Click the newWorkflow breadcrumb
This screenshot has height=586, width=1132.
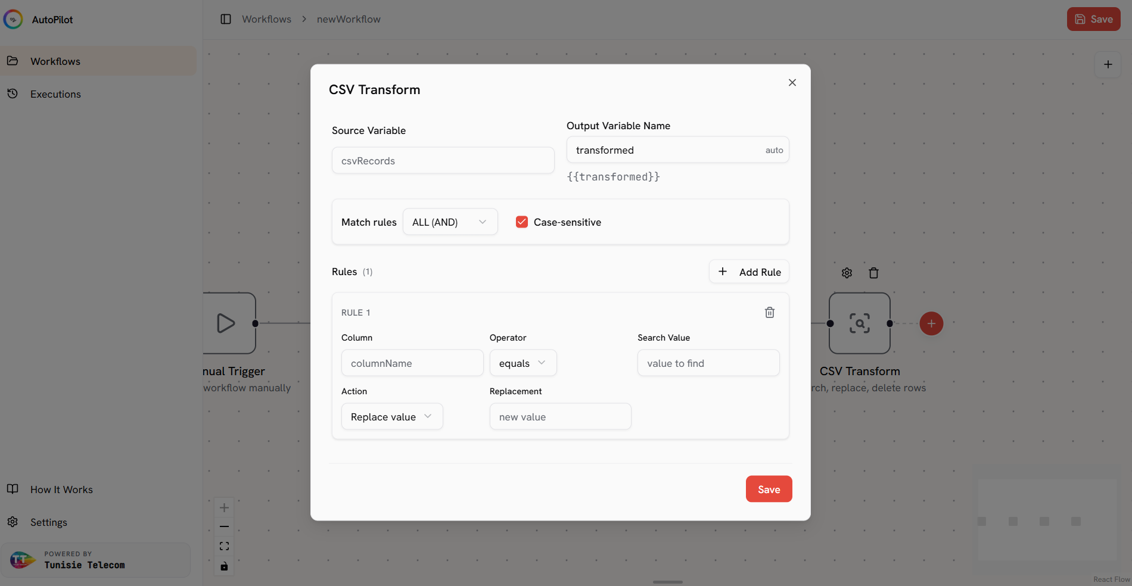[x=349, y=19]
